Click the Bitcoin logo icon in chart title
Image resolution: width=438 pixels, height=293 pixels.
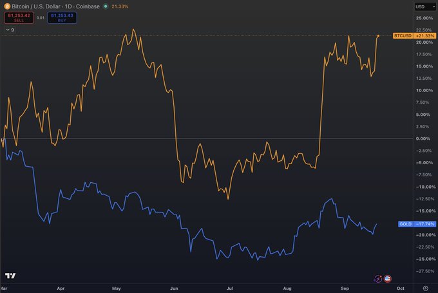tap(7, 6)
